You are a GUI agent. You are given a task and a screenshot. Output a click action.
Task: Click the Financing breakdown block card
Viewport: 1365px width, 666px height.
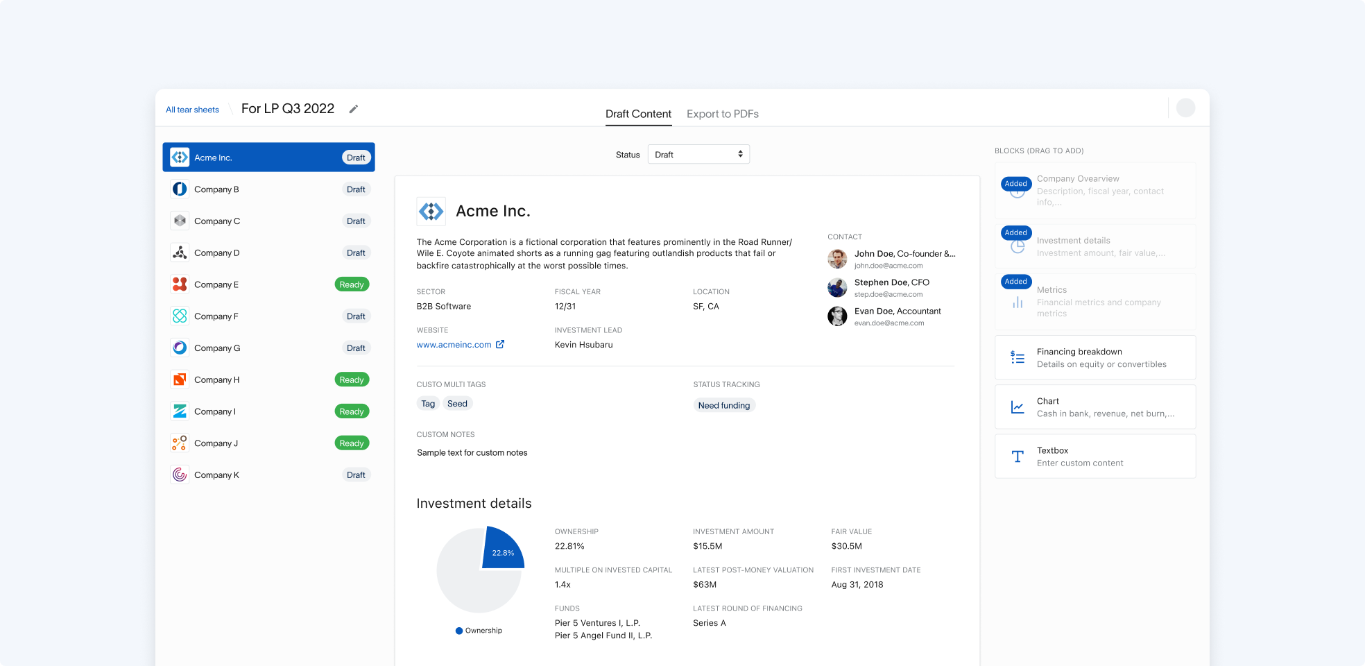pyautogui.click(x=1095, y=357)
